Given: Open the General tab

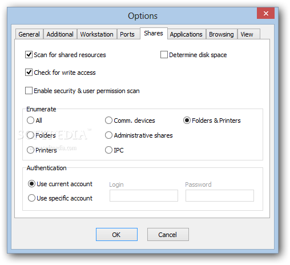Looking at the screenshot, I should pos(29,34).
